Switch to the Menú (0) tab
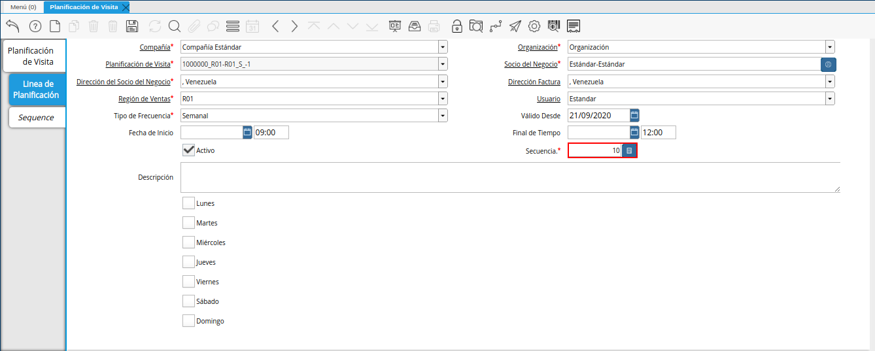Image resolution: width=875 pixels, height=351 pixels. pyautogui.click(x=23, y=7)
